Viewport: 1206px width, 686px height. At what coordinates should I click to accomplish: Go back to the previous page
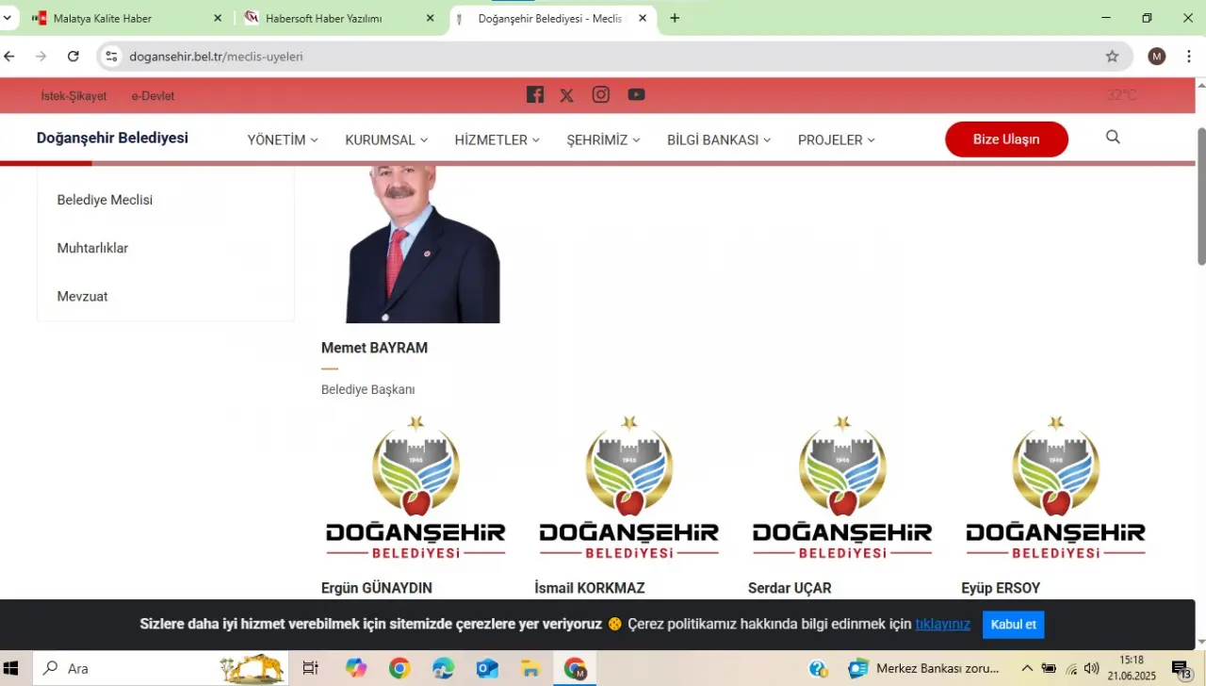(10, 57)
